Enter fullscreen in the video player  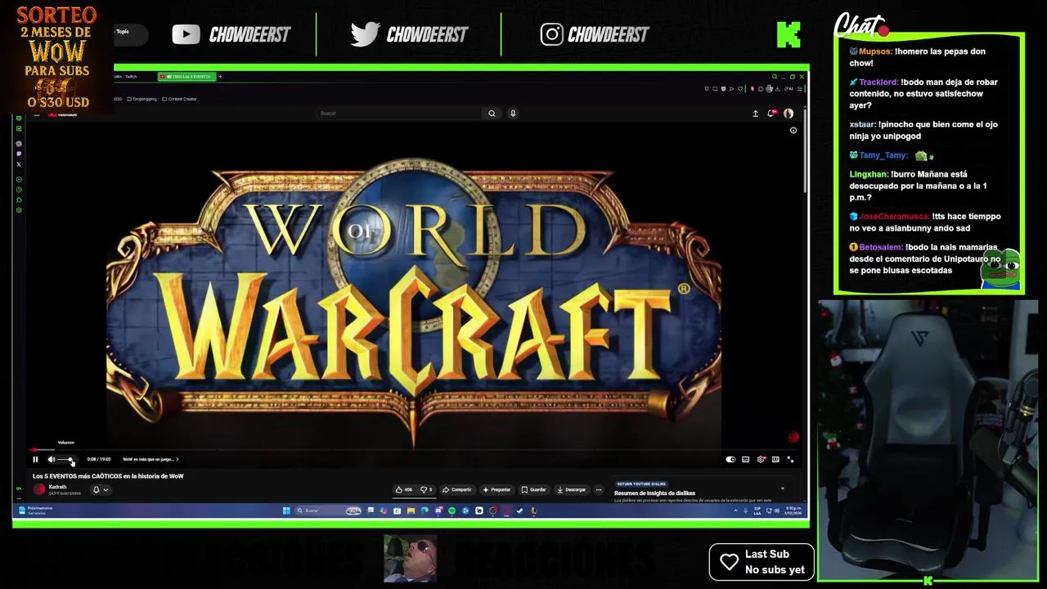(790, 460)
